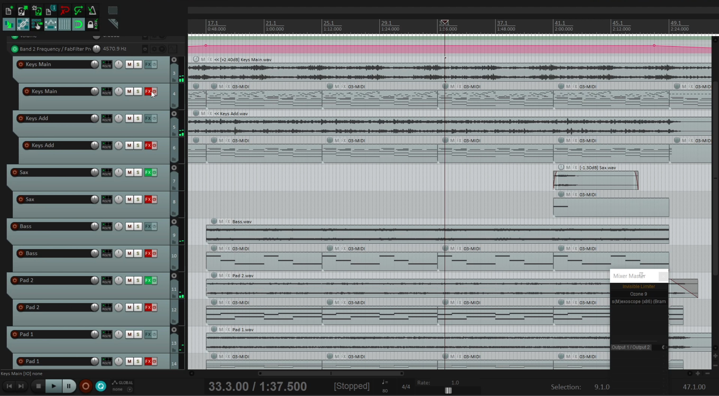Click the 4/4 time signature field
Viewport: 719px width, 396px height.
pyautogui.click(x=406, y=387)
